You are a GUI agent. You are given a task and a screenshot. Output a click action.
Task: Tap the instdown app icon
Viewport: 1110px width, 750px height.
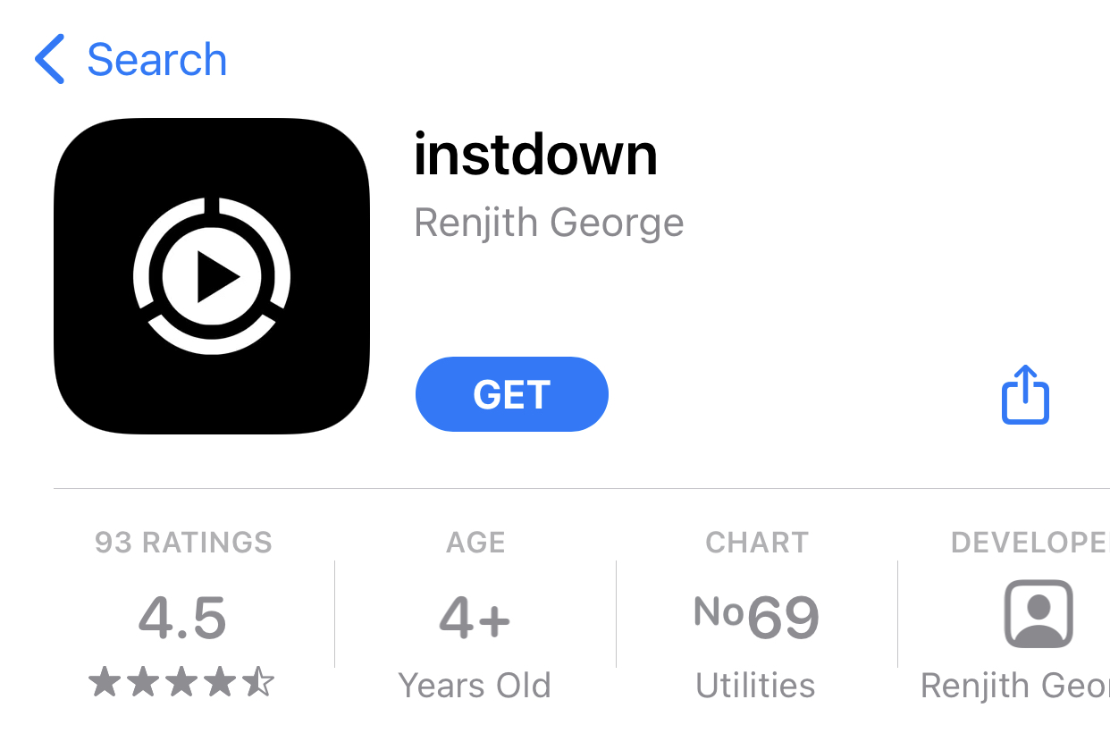click(212, 276)
